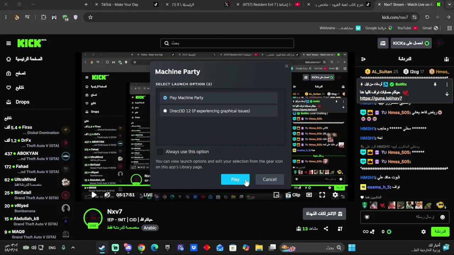This screenshot has width=454, height=255.
Task: Open the pinned message options menu
Action: click(447, 85)
